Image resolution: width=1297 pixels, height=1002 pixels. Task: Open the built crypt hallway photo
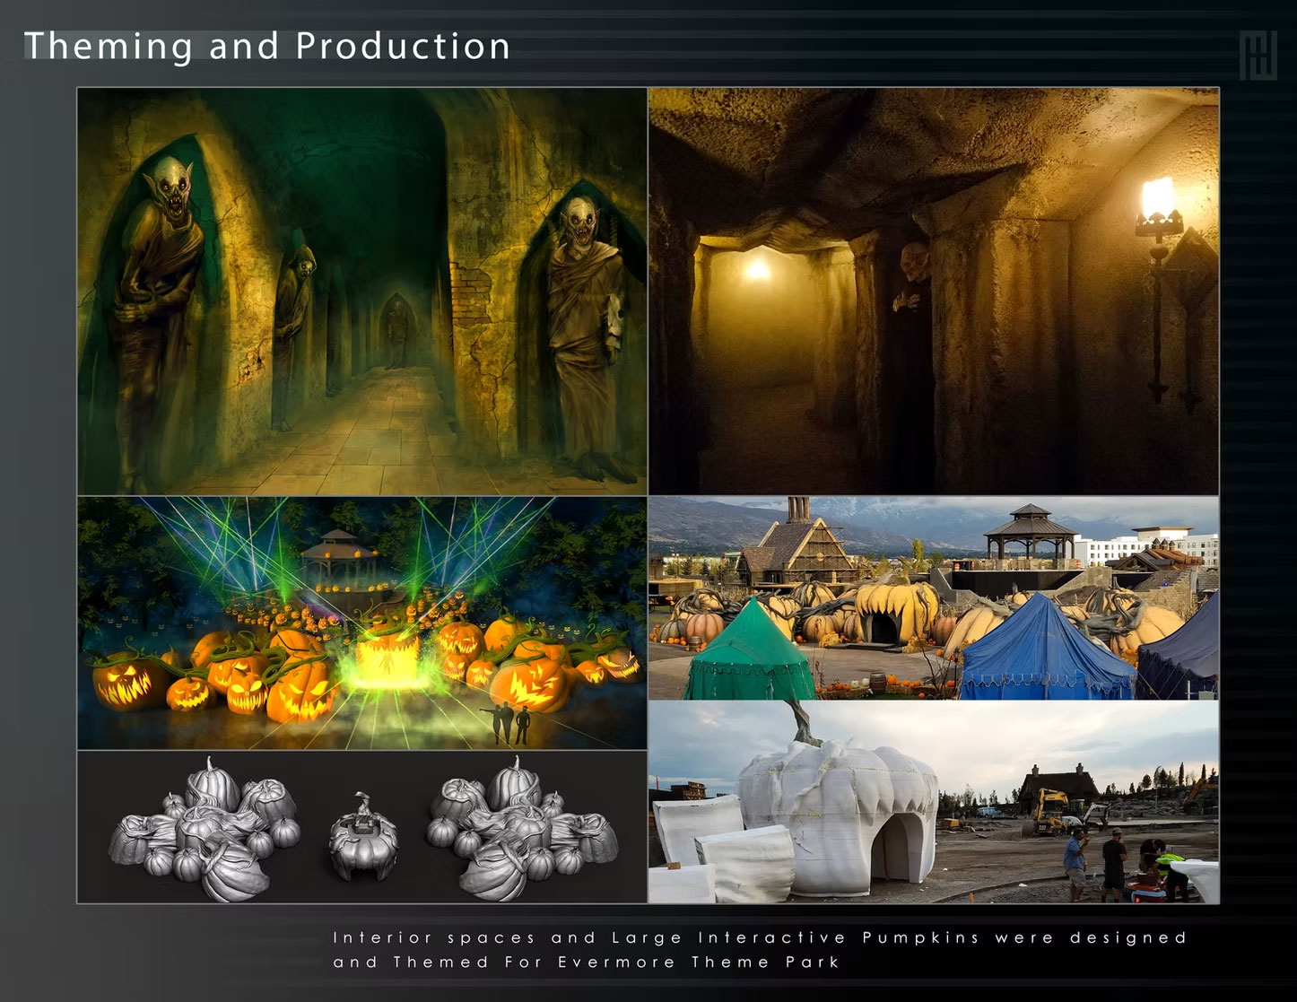click(x=933, y=292)
